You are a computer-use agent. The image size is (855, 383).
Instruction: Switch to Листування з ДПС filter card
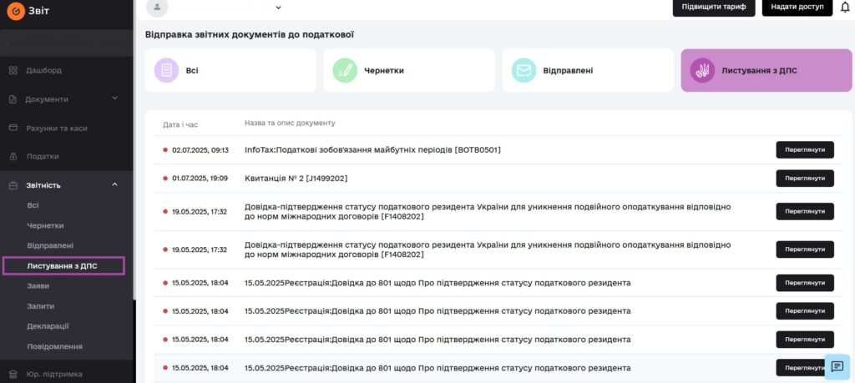coord(766,70)
